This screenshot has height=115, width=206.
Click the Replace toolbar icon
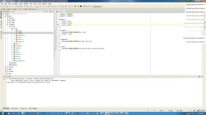27,6
